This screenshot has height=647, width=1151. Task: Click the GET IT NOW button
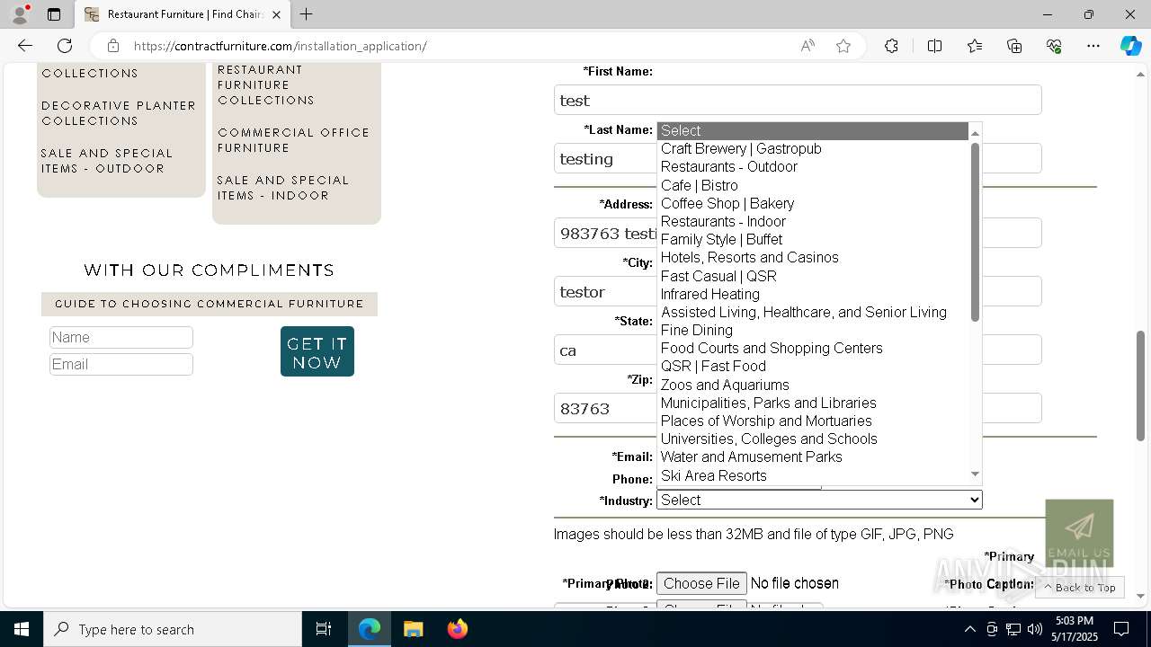coord(317,351)
